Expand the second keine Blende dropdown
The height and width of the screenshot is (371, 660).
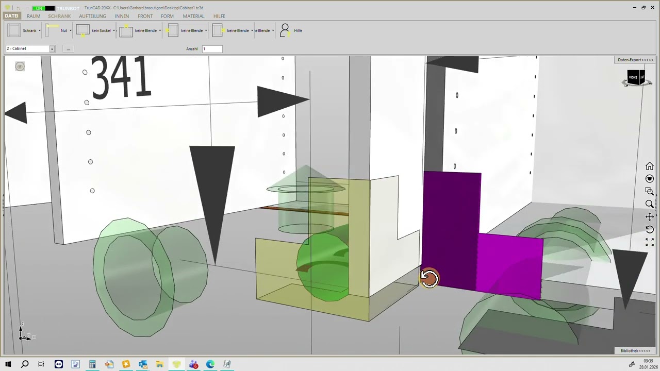point(206,30)
